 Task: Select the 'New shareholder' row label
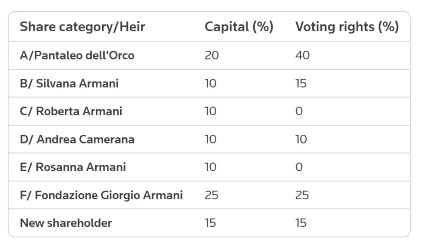[x=66, y=223]
